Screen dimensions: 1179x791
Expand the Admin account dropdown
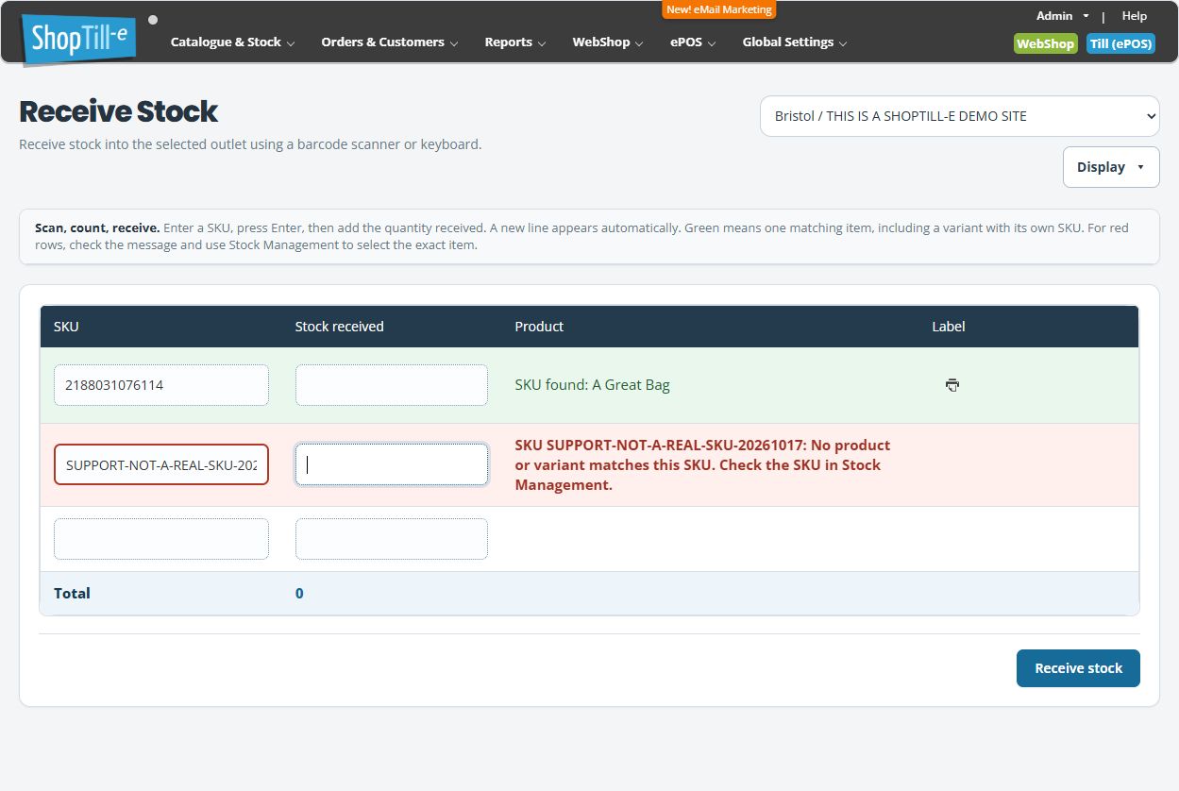click(1063, 16)
